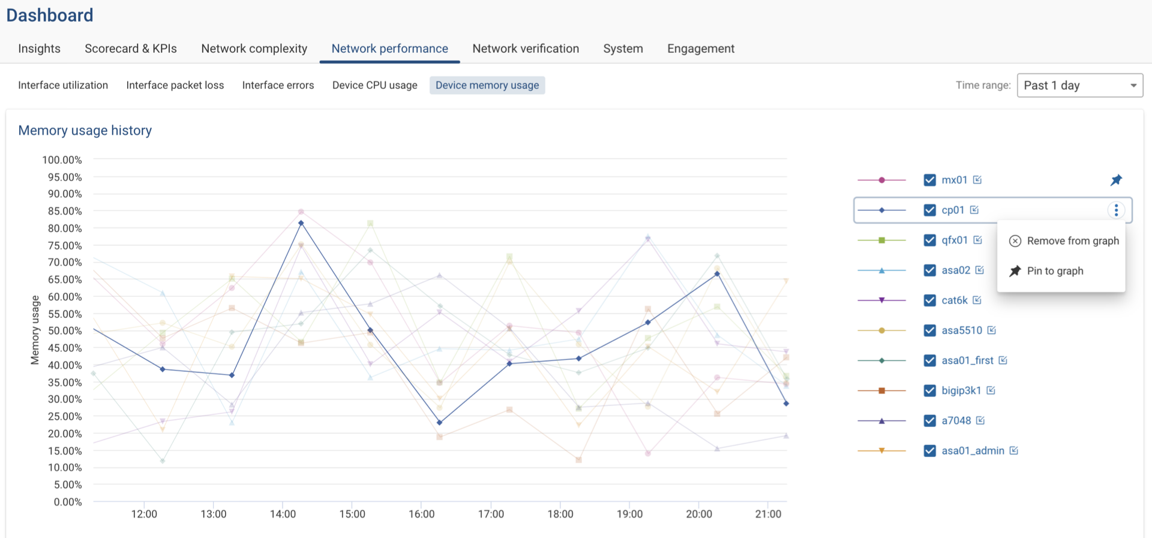Screen dimensions: 1152x538
Task: Click the cp01 lowest data point near 16:00
Action: click(440, 423)
